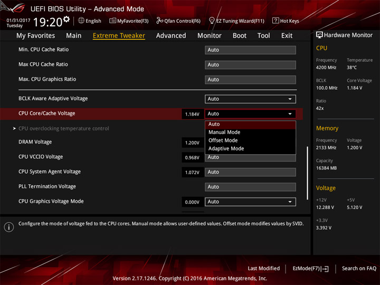Image resolution: width=380 pixels, height=285 pixels.
Task: Click CPU VCCIO Voltage Auto field
Action: (250, 158)
